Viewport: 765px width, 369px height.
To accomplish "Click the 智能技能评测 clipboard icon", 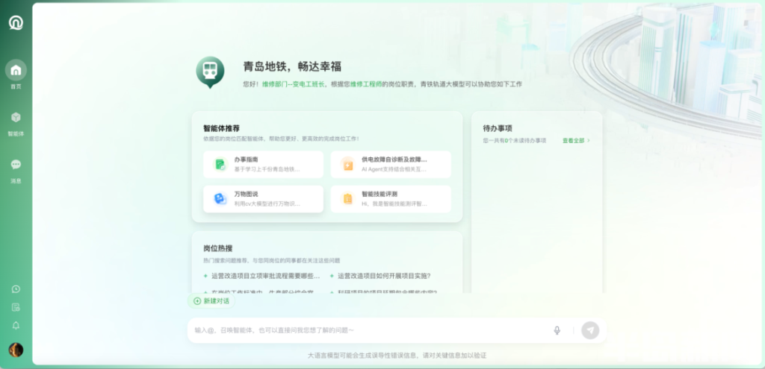I will click(x=348, y=198).
